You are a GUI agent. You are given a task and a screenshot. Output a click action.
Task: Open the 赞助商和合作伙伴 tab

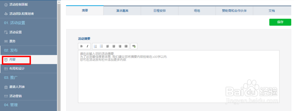click(x=234, y=11)
